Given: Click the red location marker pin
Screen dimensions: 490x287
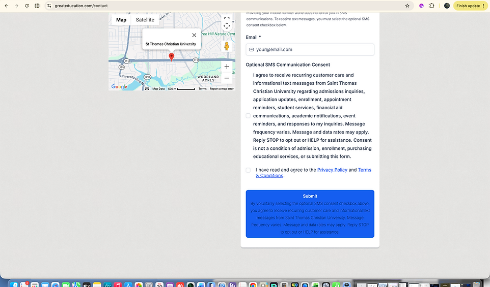Looking at the screenshot, I should pyautogui.click(x=171, y=57).
